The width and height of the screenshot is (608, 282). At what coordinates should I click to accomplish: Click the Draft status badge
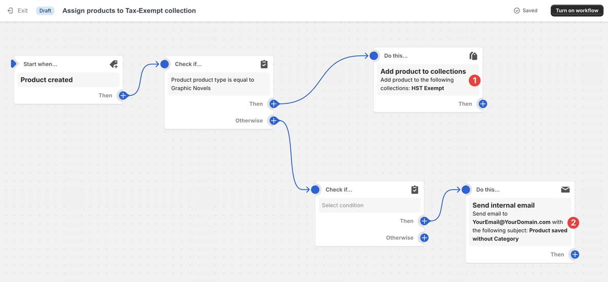click(46, 11)
